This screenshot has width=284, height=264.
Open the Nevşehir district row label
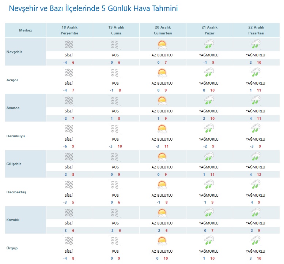pyautogui.click(x=15, y=52)
